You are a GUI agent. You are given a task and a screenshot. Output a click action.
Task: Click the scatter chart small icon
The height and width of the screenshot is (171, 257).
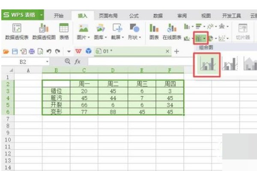tap(222, 38)
